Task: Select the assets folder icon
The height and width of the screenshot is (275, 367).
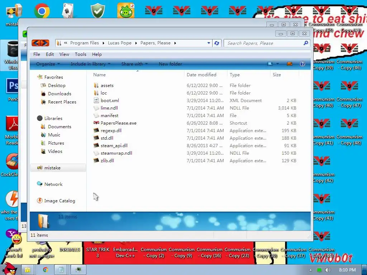Action: [96, 85]
